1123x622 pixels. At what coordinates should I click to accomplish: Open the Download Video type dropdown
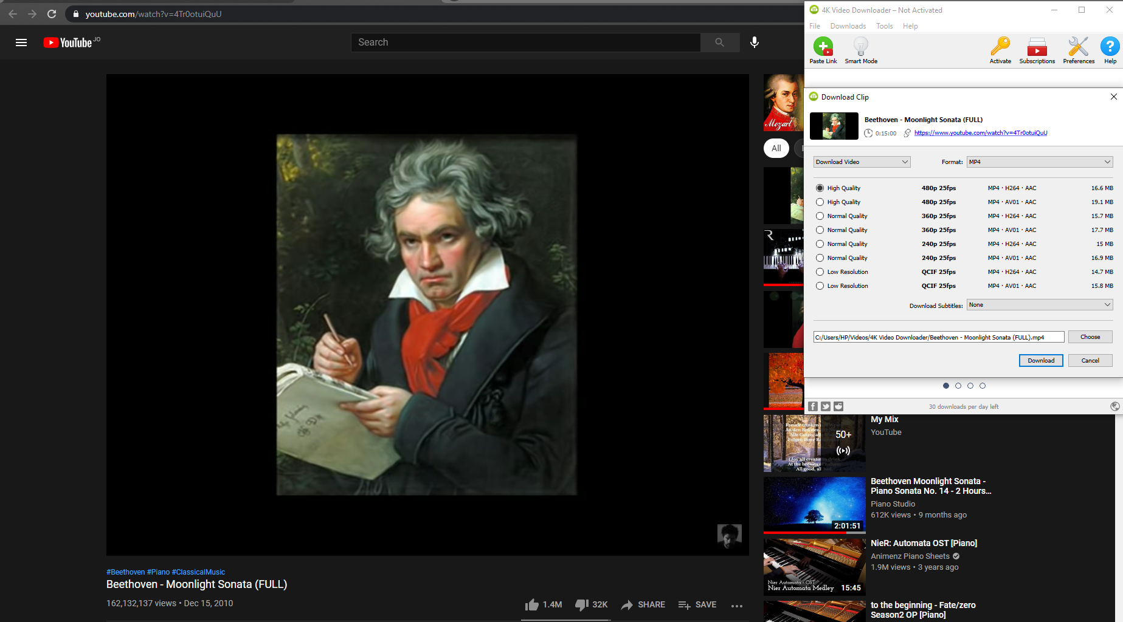(862, 162)
